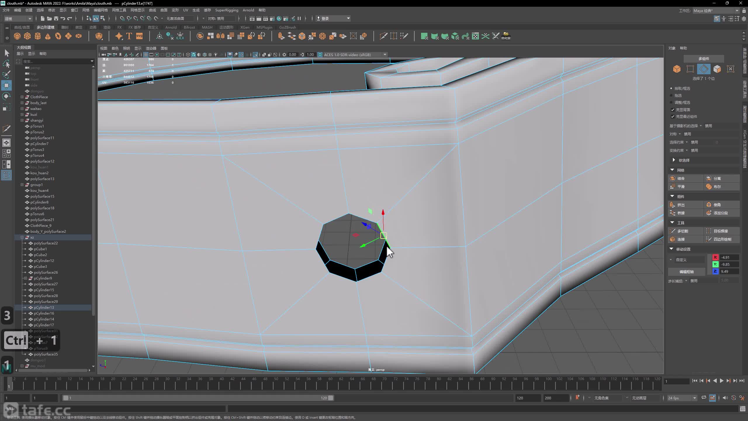This screenshot has height=421, width=748.
Task: Expand the 软选择 section
Action: 673,160
